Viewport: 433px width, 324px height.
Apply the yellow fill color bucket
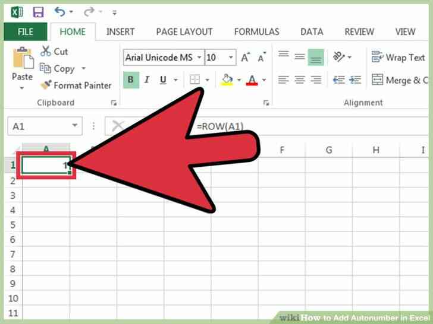227,80
